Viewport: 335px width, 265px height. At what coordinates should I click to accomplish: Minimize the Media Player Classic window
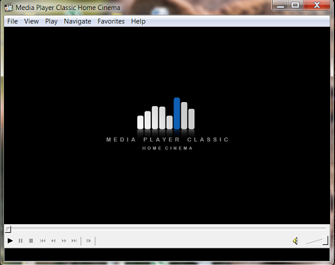pos(281,5)
